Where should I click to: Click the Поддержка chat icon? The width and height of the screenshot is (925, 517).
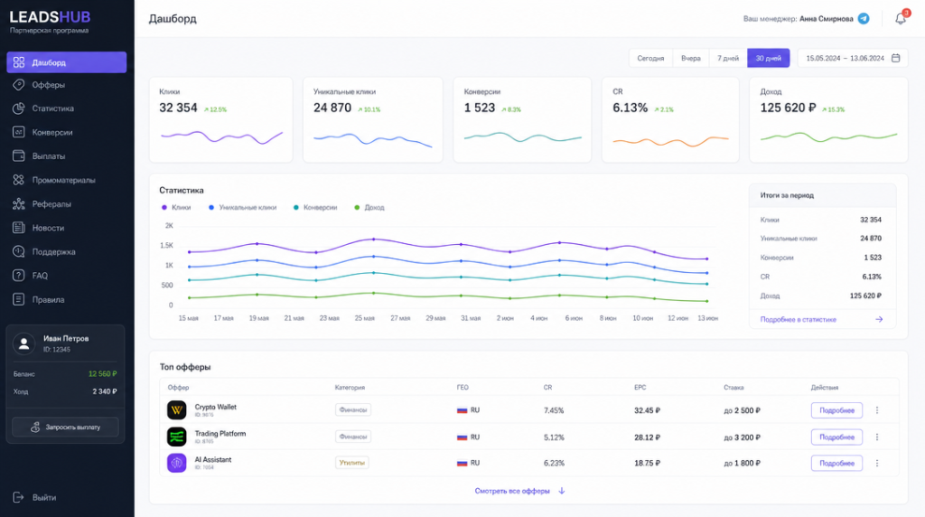[19, 251]
